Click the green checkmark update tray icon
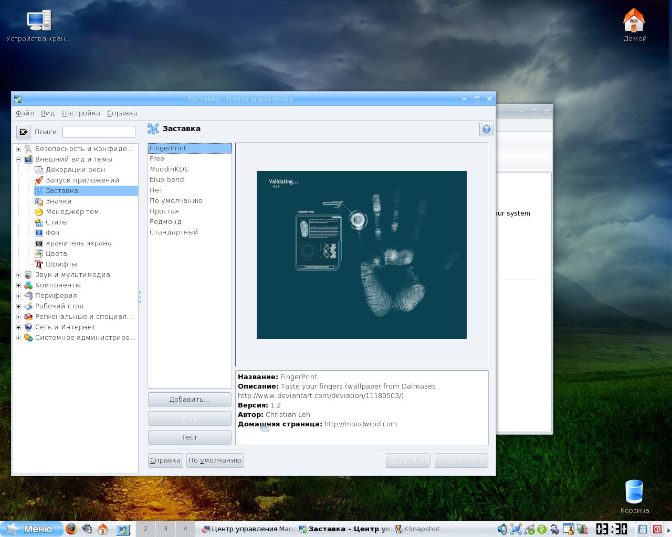The width and height of the screenshot is (672, 537). pyautogui.click(x=542, y=529)
